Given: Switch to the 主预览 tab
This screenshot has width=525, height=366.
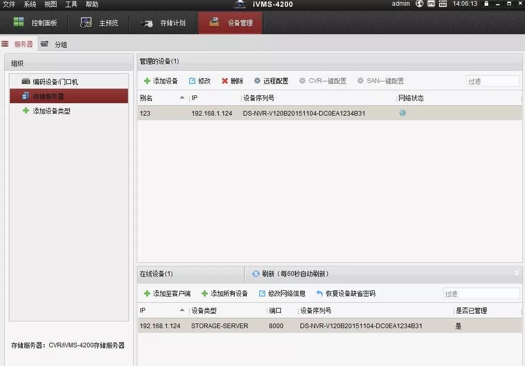Looking at the screenshot, I should pos(99,23).
